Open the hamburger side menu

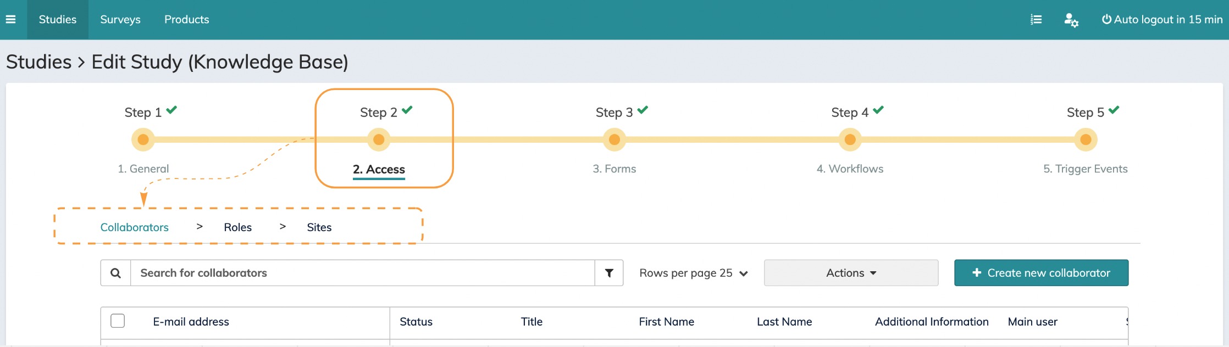(10, 19)
